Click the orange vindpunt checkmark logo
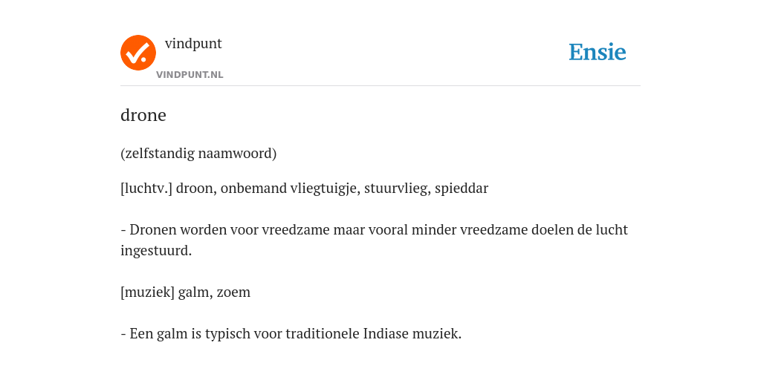The height and width of the screenshot is (380, 761). [x=137, y=53]
